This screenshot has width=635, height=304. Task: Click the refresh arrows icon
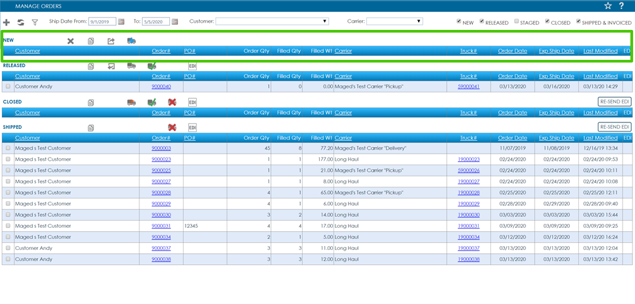pos(20,22)
